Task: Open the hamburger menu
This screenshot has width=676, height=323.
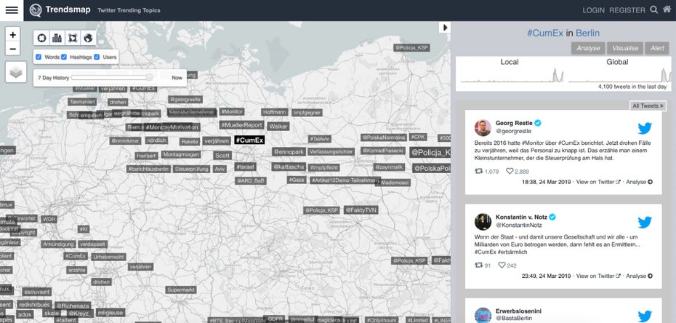Action: click(x=12, y=10)
